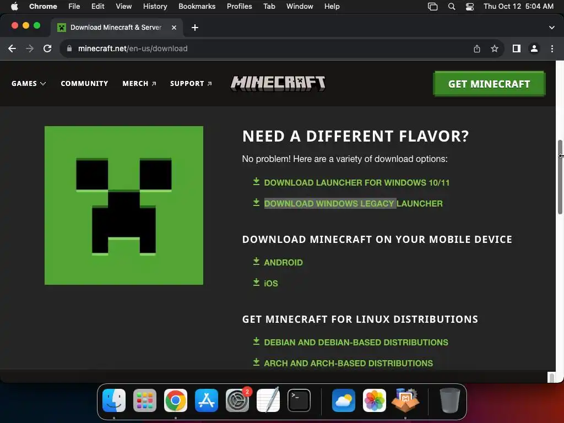The height and width of the screenshot is (423, 564).
Task: Open Photos app from the Dock
Action: 374,400
